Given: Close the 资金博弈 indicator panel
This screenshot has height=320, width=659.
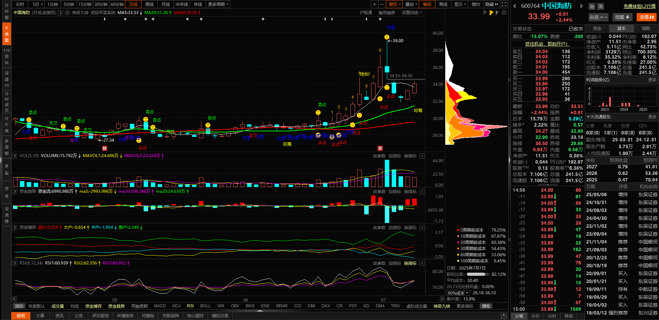Looking at the screenshot, I should (x=422, y=228).
